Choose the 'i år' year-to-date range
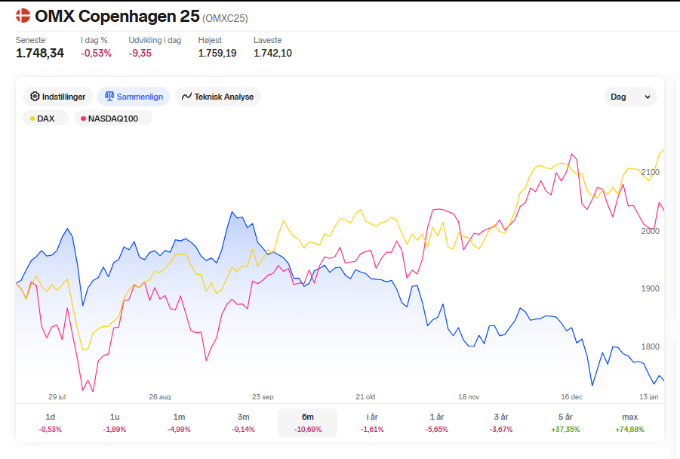Viewport: 680px width, 459px height. click(x=372, y=423)
